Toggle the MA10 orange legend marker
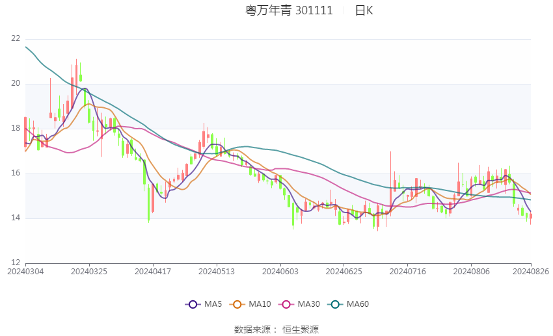 pos(237,304)
